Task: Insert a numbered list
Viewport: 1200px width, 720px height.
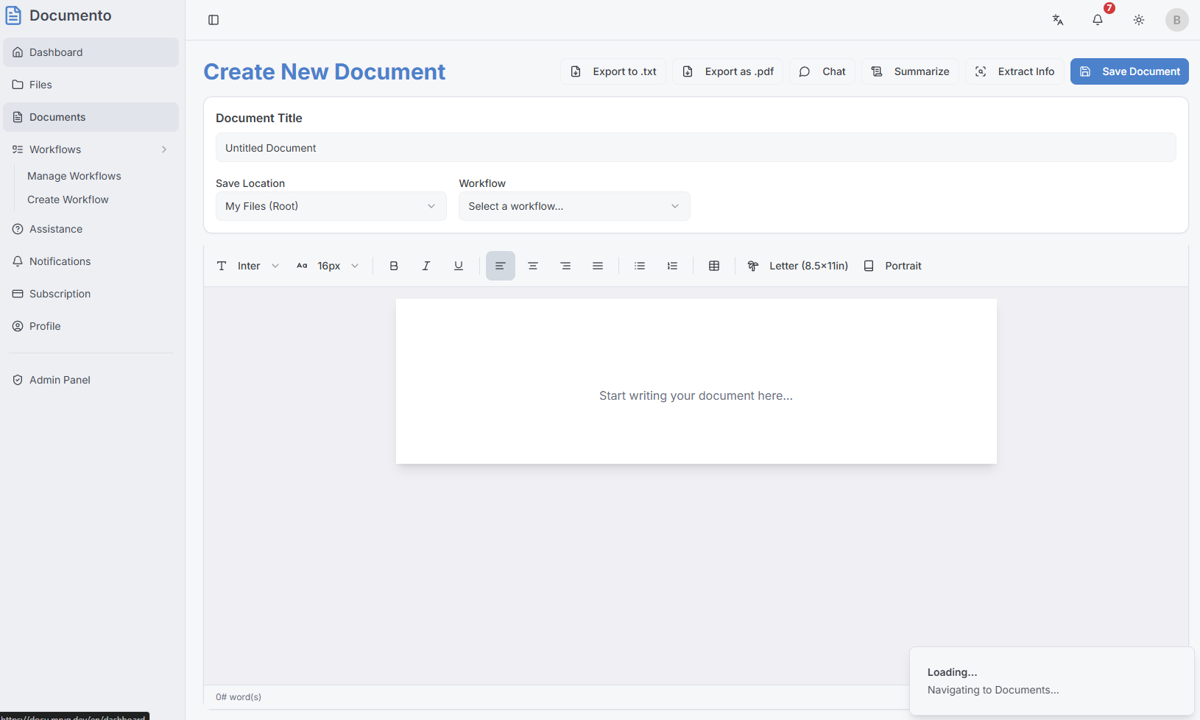Action: coord(671,266)
